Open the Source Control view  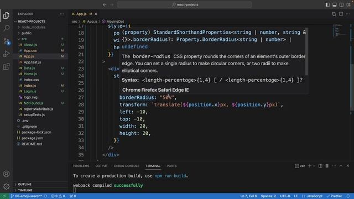coord(6,41)
